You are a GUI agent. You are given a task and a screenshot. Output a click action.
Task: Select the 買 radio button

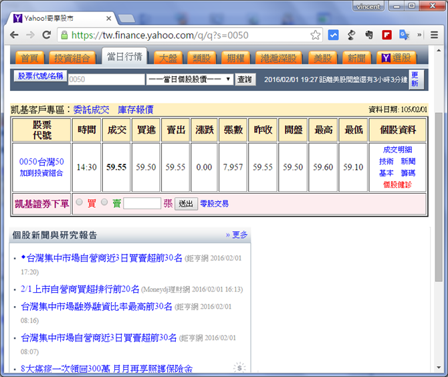[x=79, y=203]
